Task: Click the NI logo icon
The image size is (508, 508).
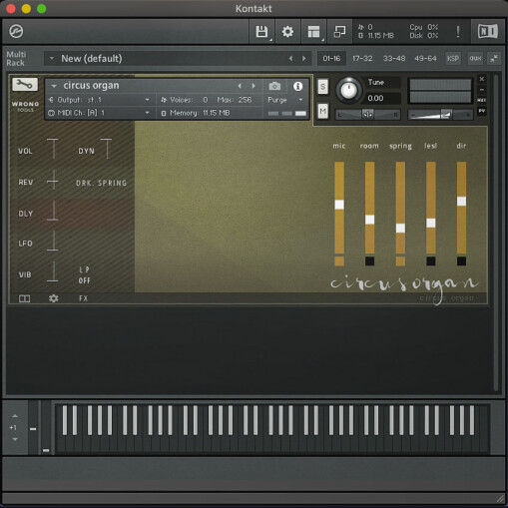Action: pos(488,32)
